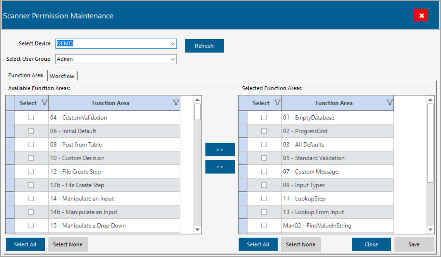Filter the Available Select column
The image size is (441, 257).
pyautogui.click(x=44, y=103)
